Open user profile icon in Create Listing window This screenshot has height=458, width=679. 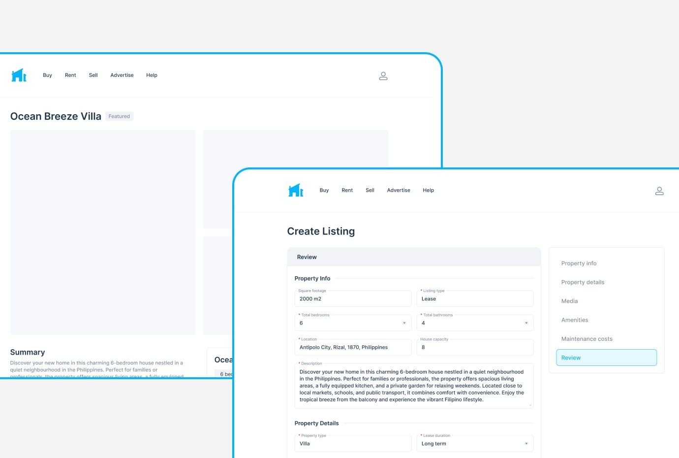659,191
